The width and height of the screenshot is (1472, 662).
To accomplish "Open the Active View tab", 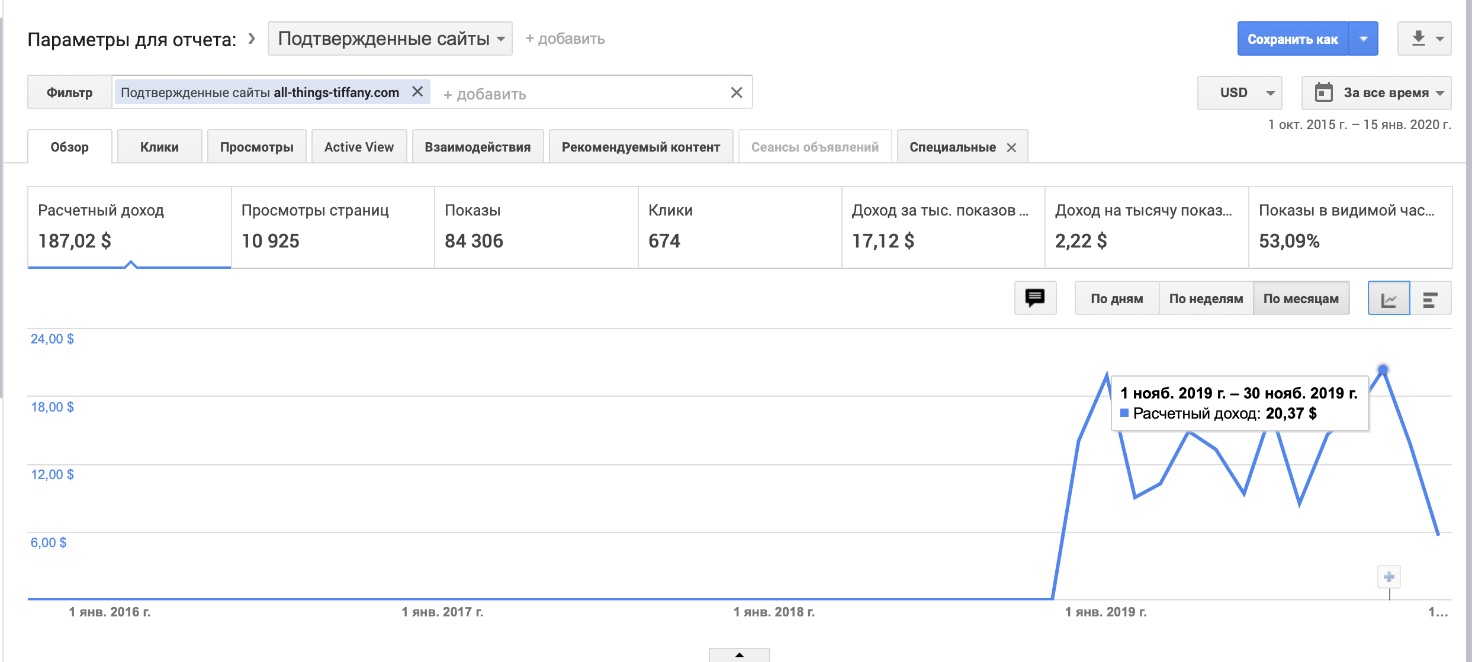I will click(359, 147).
